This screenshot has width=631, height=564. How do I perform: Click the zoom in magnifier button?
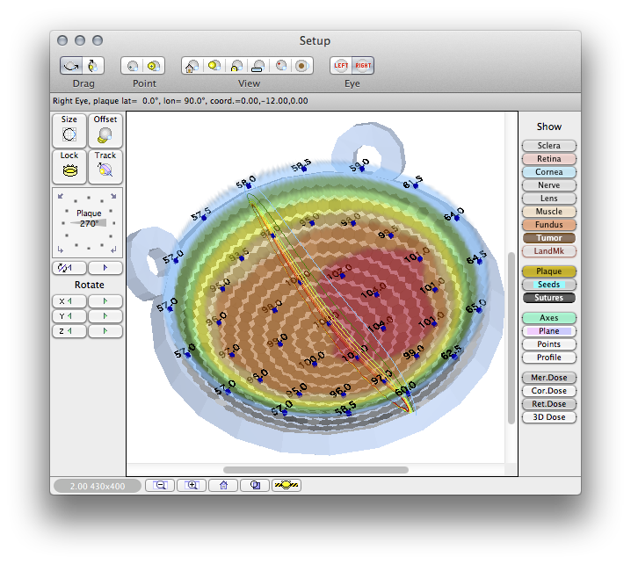point(192,485)
